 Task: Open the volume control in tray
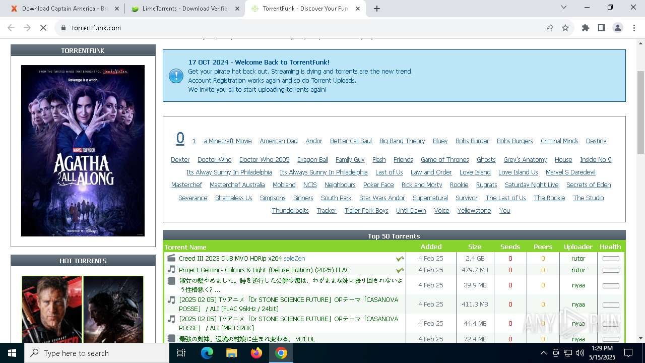pos(580,353)
